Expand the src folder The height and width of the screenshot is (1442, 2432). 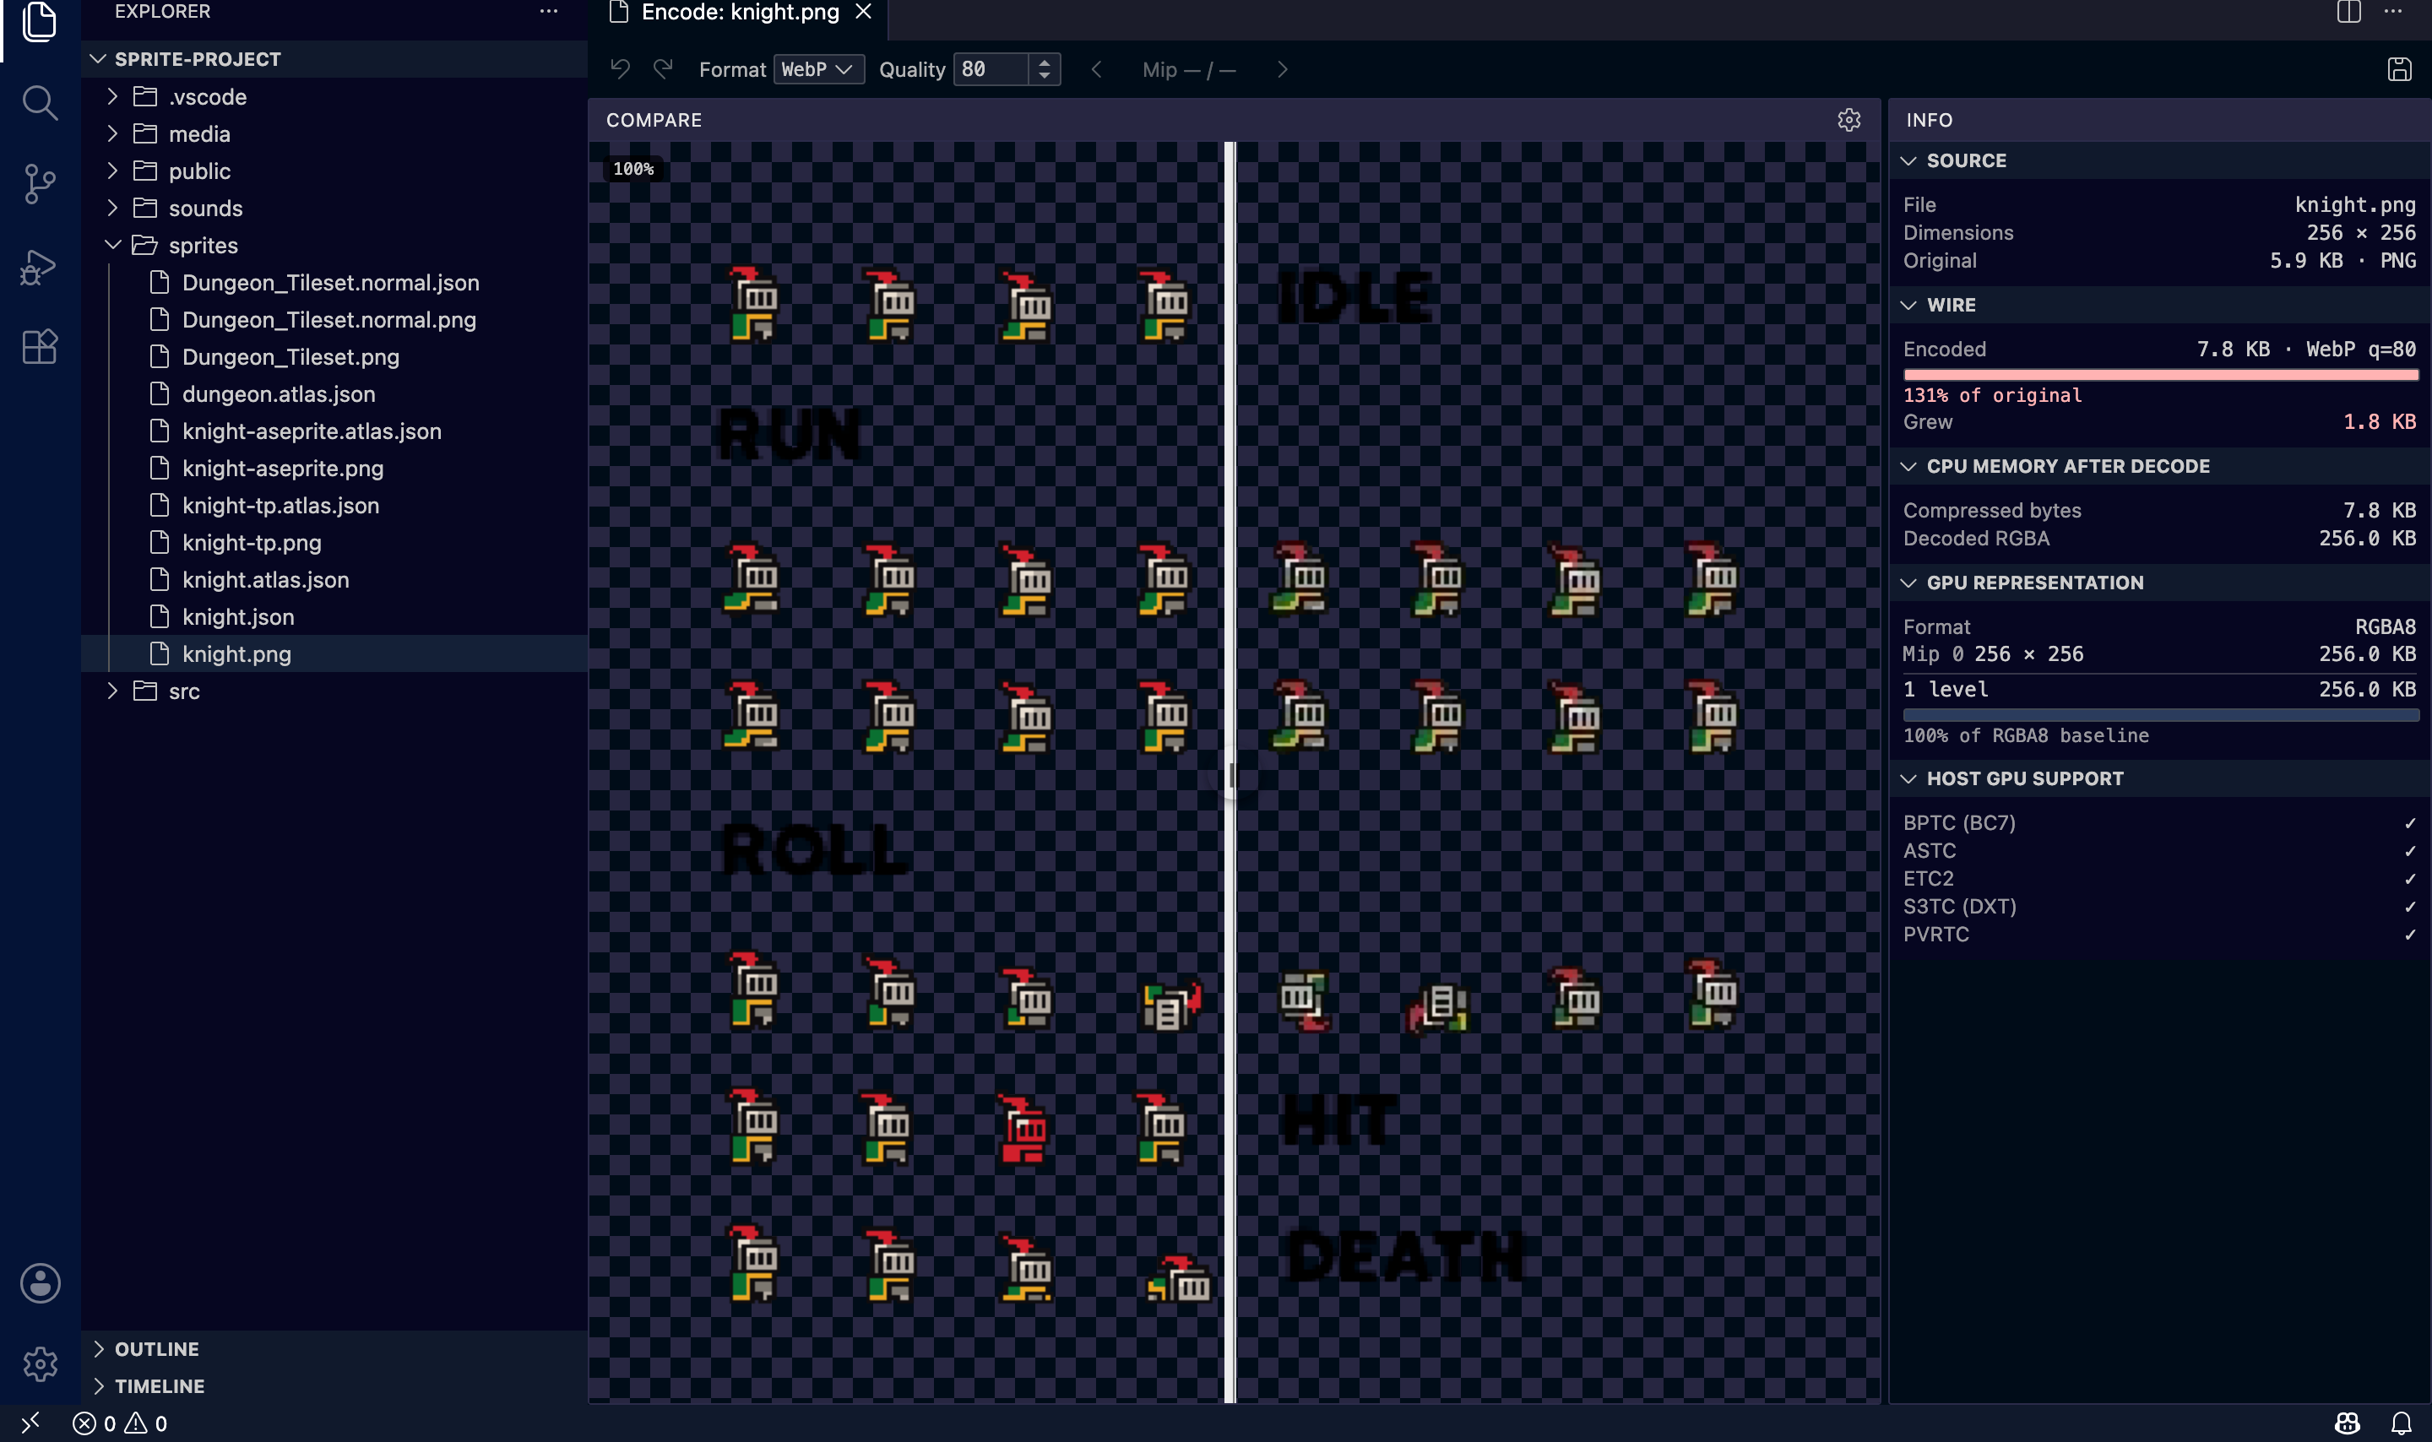tap(334, 691)
